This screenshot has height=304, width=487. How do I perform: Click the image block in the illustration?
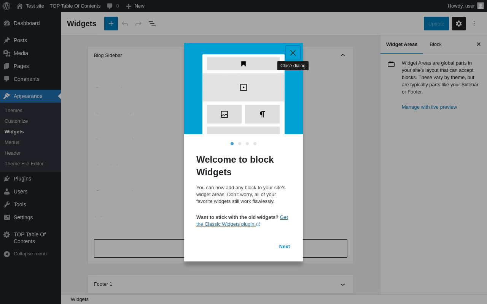coord(224,114)
